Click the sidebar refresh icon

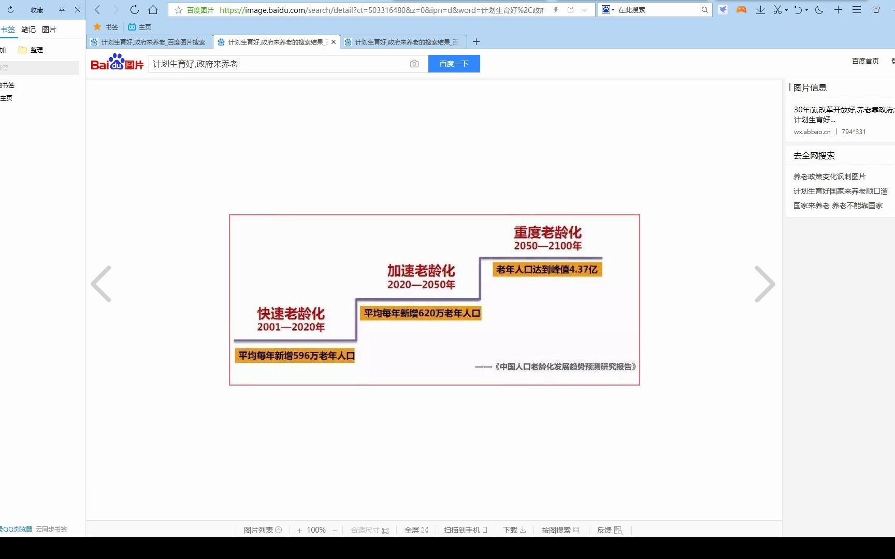pyautogui.click(x=10, y=10)
